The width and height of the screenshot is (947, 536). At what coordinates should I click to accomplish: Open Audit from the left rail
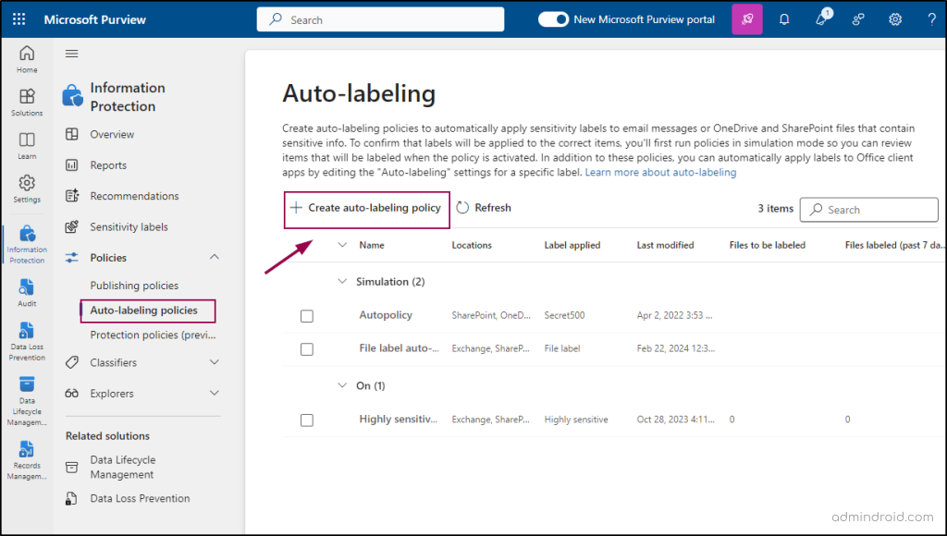pyautogui.click(x=27, y=293)
